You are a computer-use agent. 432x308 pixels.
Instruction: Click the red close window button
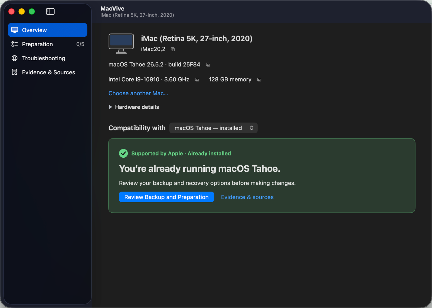(11, 11)
